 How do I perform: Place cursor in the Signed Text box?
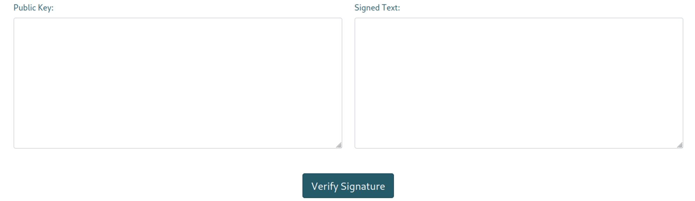(x=518, y=83)
